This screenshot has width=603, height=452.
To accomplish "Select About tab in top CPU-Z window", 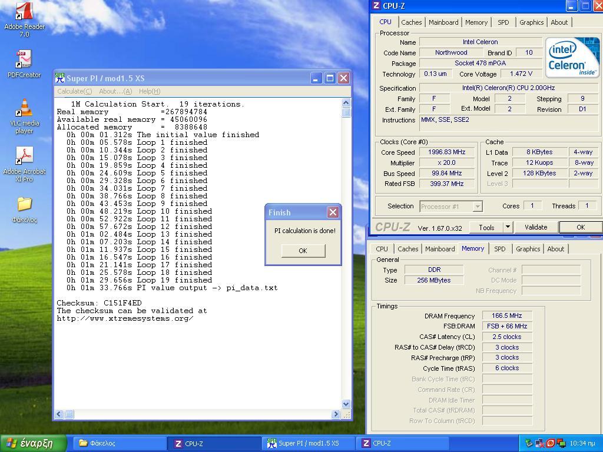I will point(559,22).
